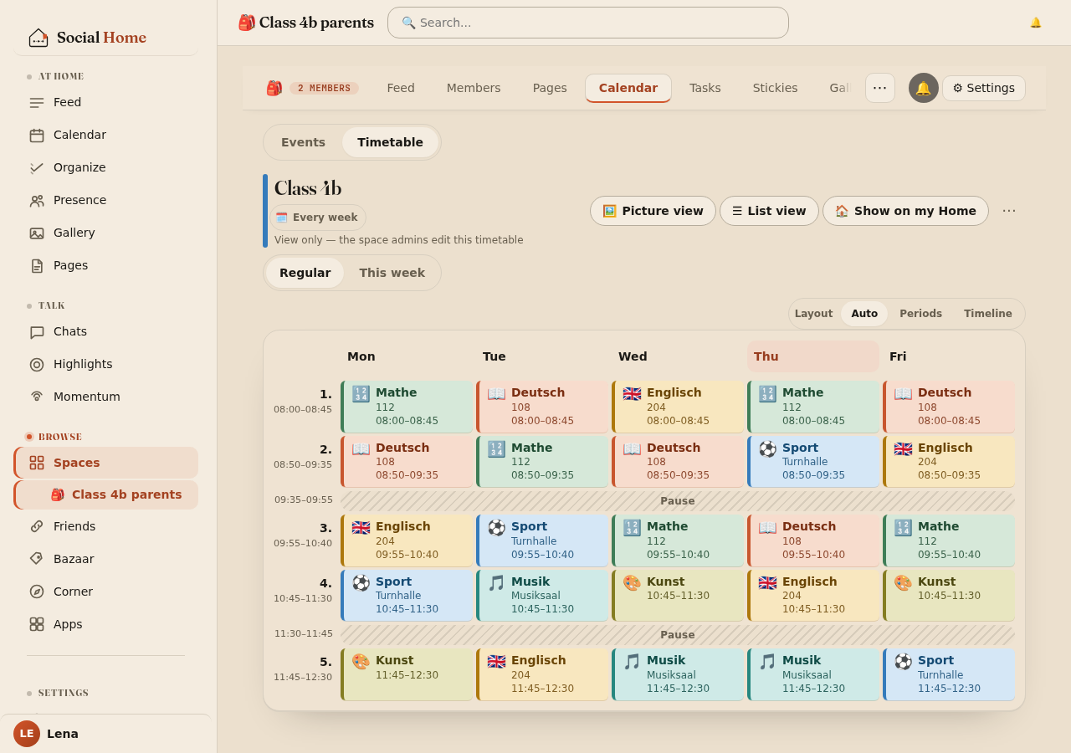Click the Social Home house logo icon
Image resolution: width=1071 pixels, height=753 pixels.
pyautogui.click(x=38, y=38)
